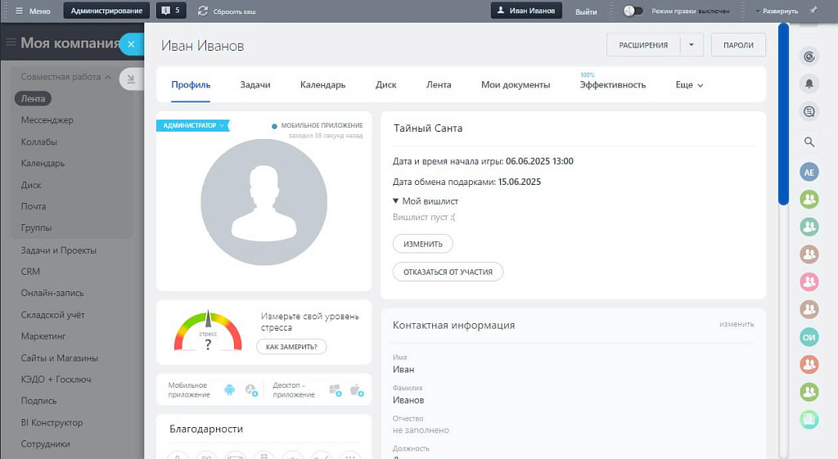Click the Пароли button

(738, 45)
